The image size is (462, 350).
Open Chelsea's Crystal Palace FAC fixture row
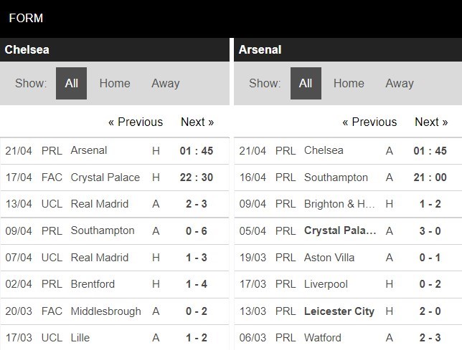coord(115,178)
